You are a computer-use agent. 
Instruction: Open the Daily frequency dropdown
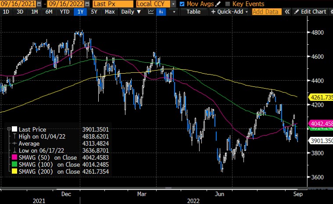pyautogui.click(x=131, y=12)
